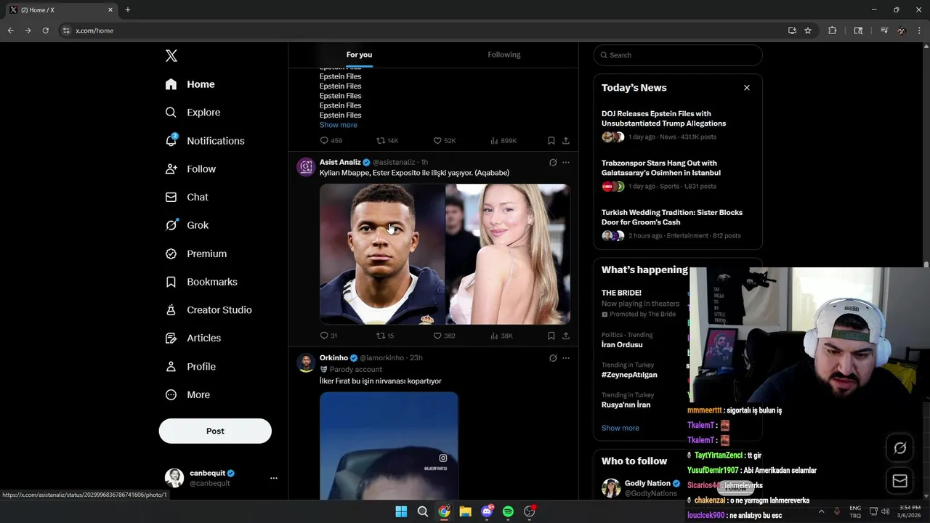Open Orkinho profile avatar
The image size is (930, 523).
click(306, 363)
